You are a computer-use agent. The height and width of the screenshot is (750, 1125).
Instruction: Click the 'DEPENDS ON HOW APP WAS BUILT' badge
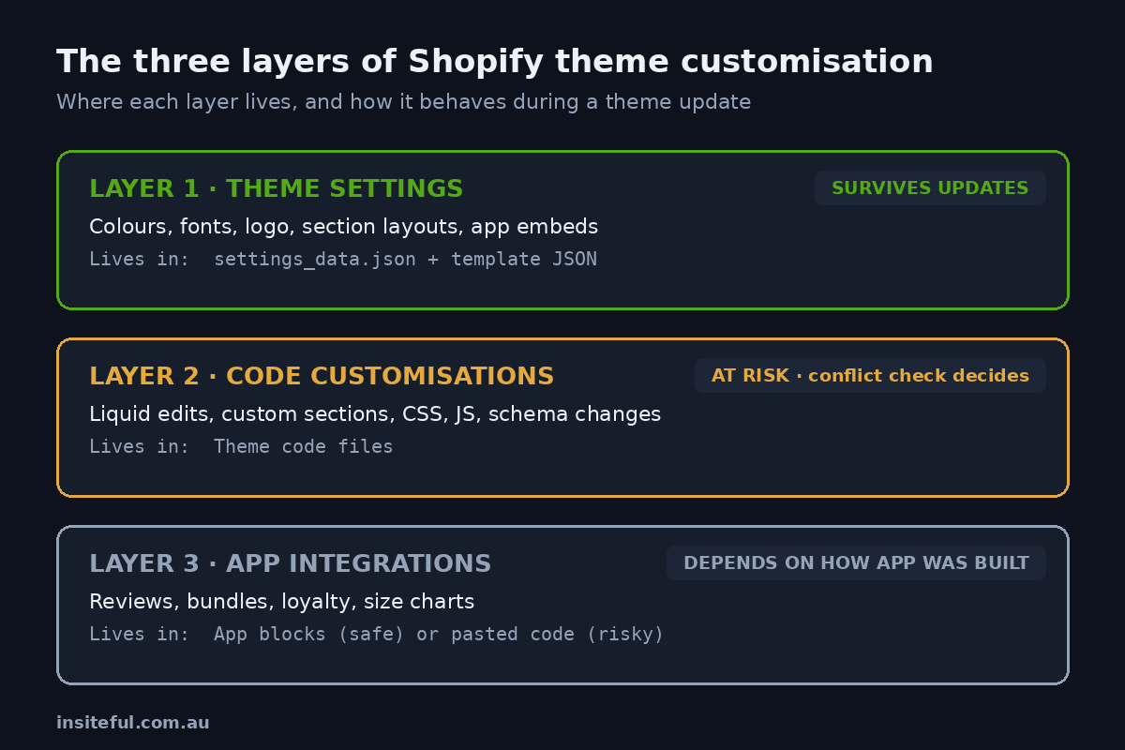point(856,563)
